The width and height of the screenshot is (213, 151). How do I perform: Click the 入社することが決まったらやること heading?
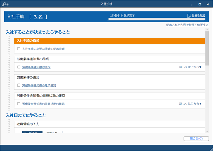pos(38,32)
